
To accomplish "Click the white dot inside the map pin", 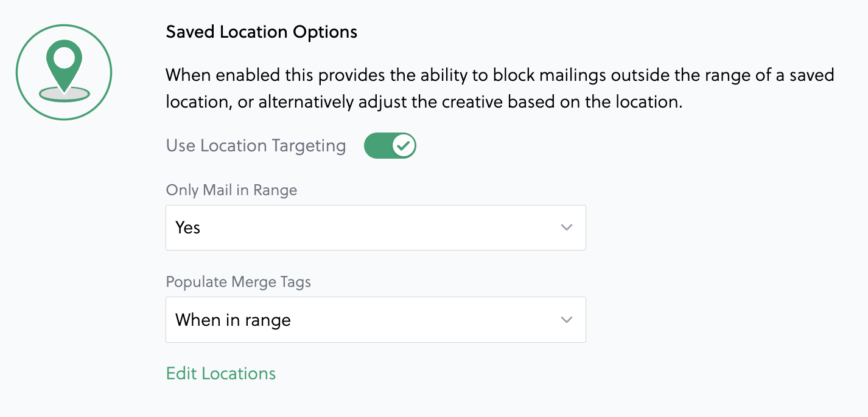I will coord(64,58).
